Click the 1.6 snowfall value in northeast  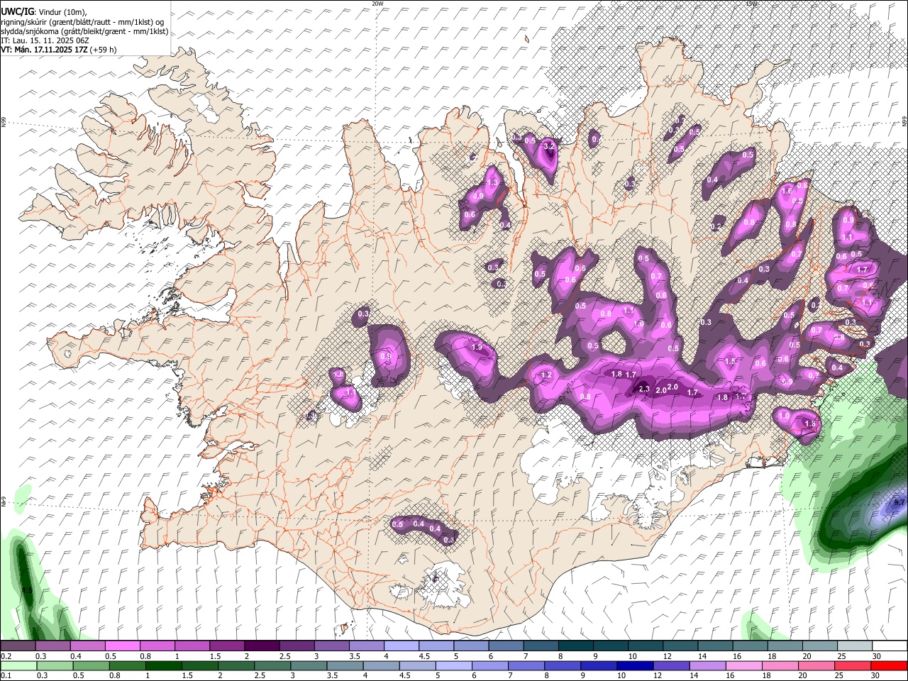point(786,192)
